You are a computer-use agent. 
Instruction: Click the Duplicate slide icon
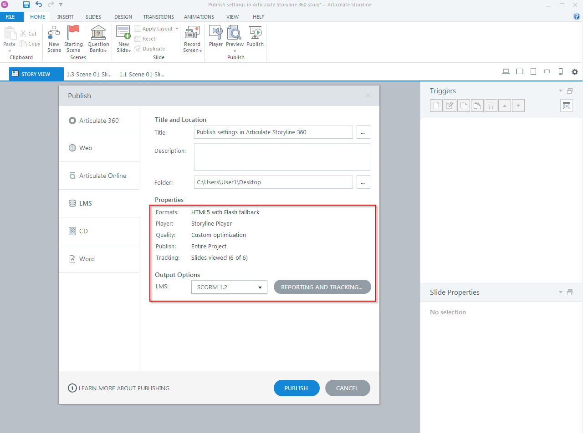click(138, 49)
